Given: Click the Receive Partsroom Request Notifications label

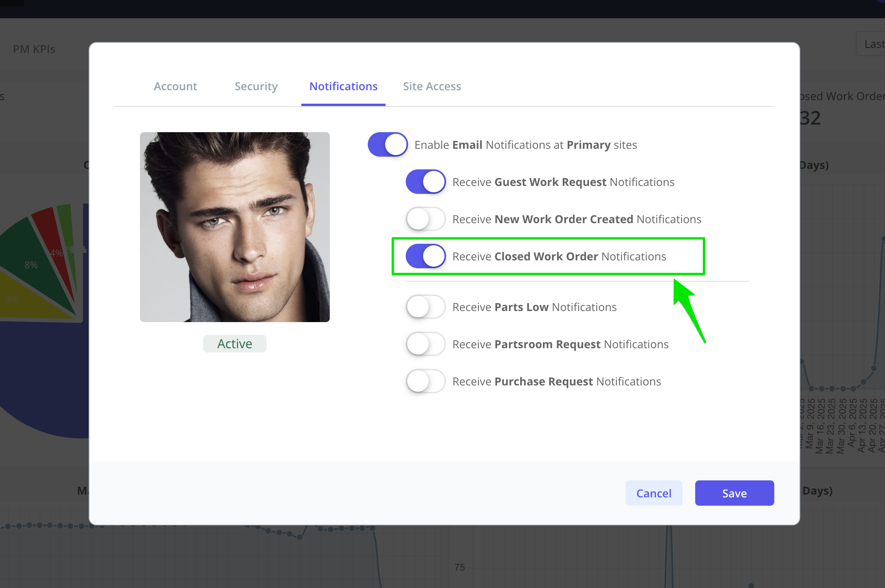Looking at the screenshot, I should [x=560, y=344].
